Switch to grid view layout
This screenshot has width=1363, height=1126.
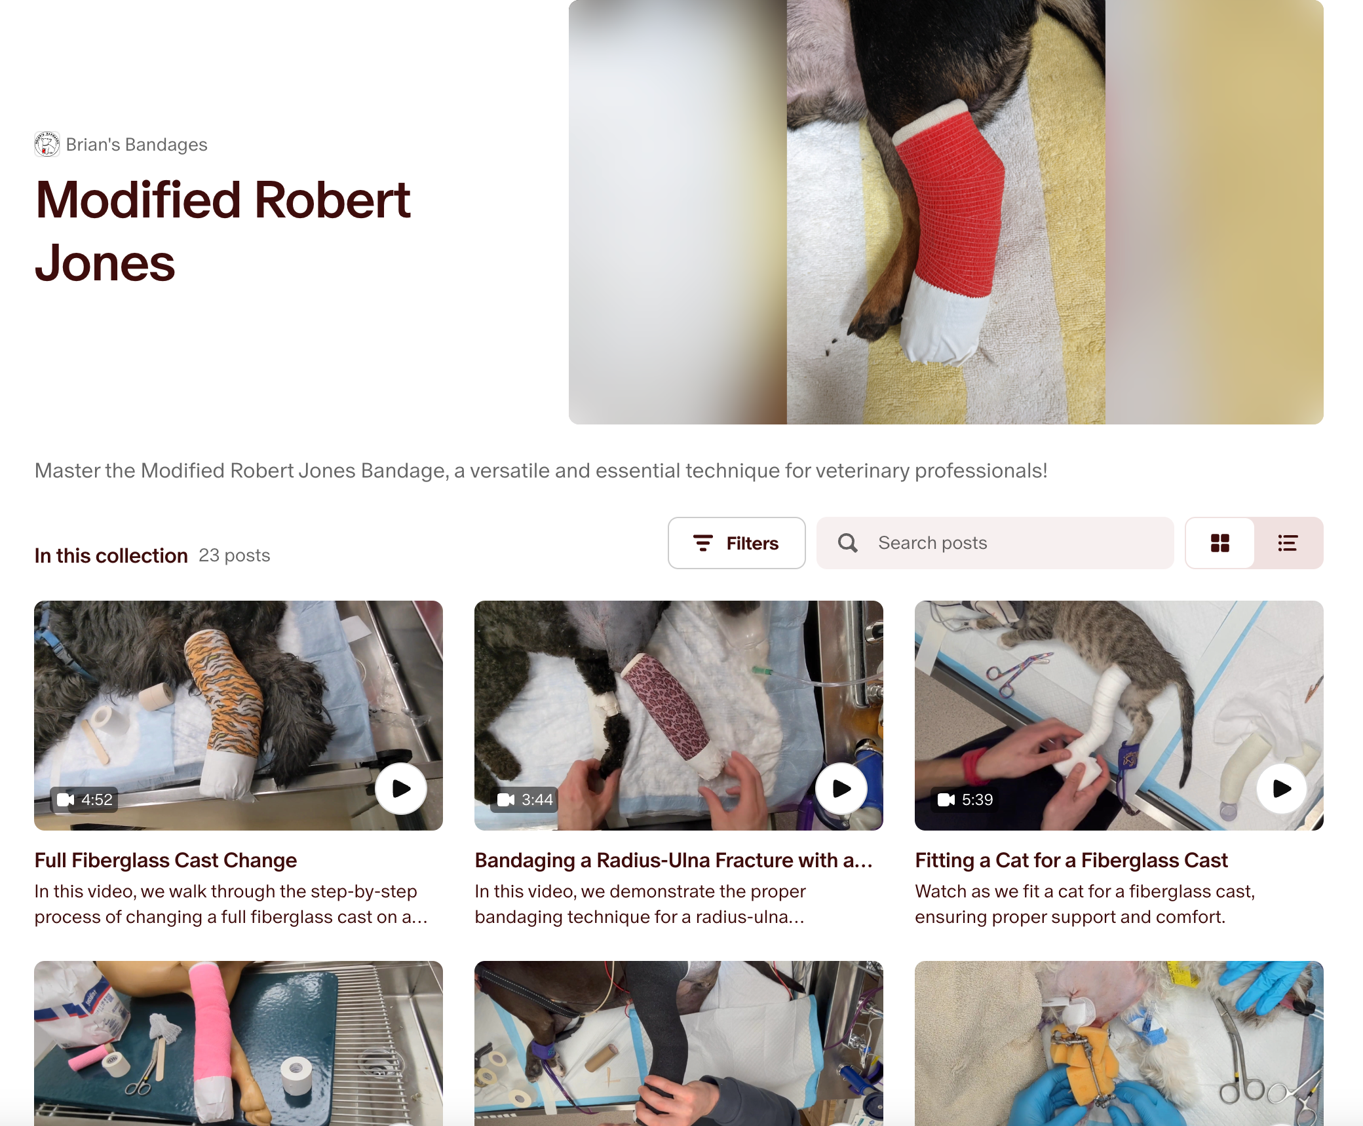click(x=1219, y=543)
